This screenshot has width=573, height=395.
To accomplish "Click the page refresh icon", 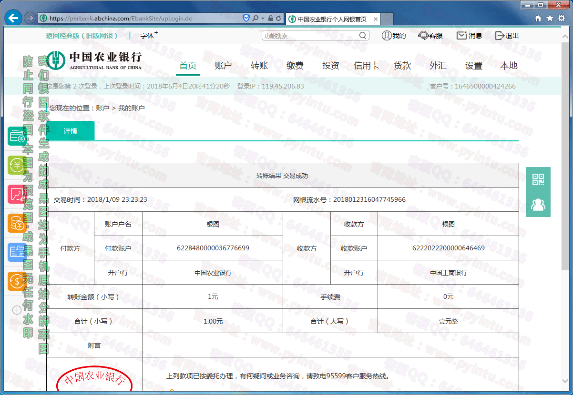I will (279, 19).
